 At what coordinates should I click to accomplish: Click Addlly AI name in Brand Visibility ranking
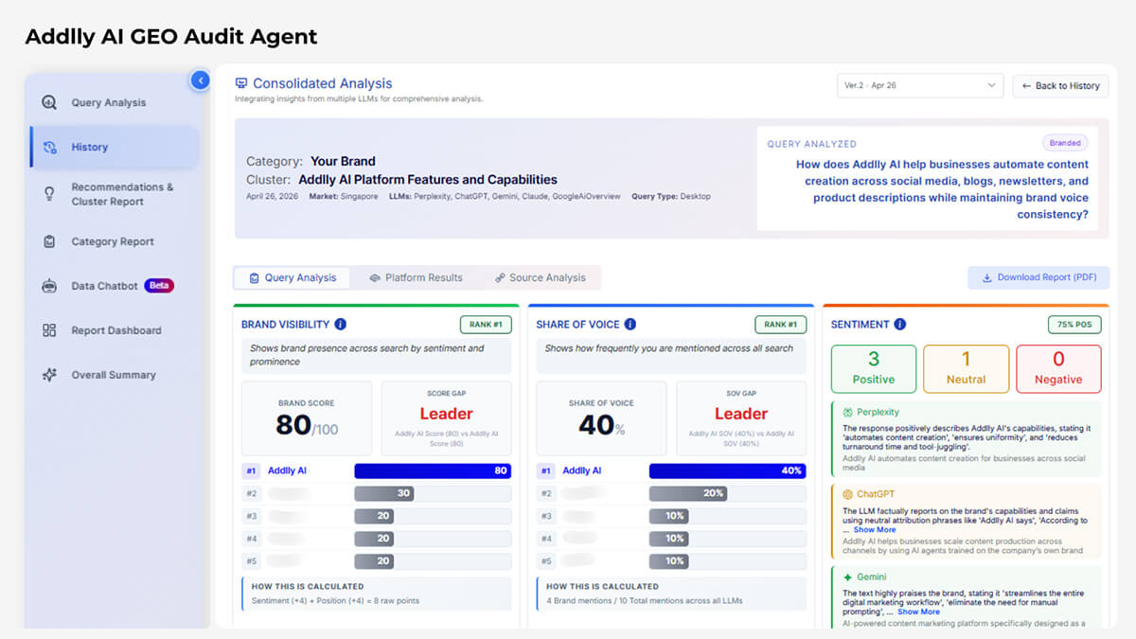(x=287, y=470)
